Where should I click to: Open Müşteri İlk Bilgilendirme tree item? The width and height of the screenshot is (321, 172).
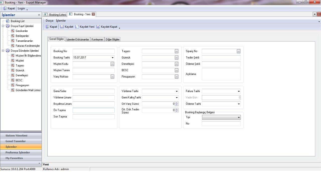[x=26, y=55]
